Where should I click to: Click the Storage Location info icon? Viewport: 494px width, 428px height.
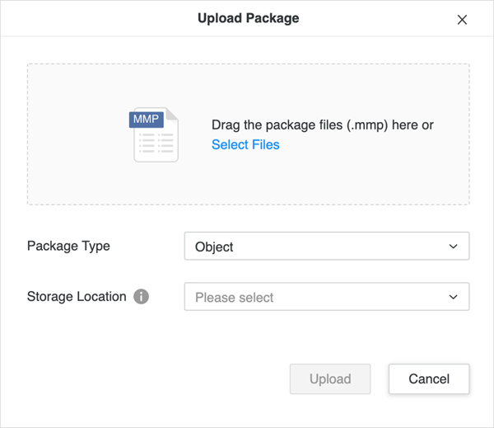point(141,297)
